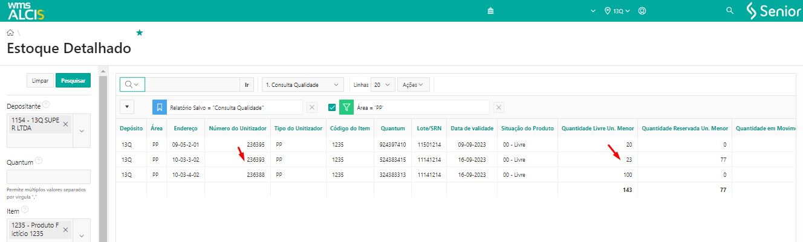803x242 pixels.
Task: Click unitizador number 236395
Action: point(256,145)
